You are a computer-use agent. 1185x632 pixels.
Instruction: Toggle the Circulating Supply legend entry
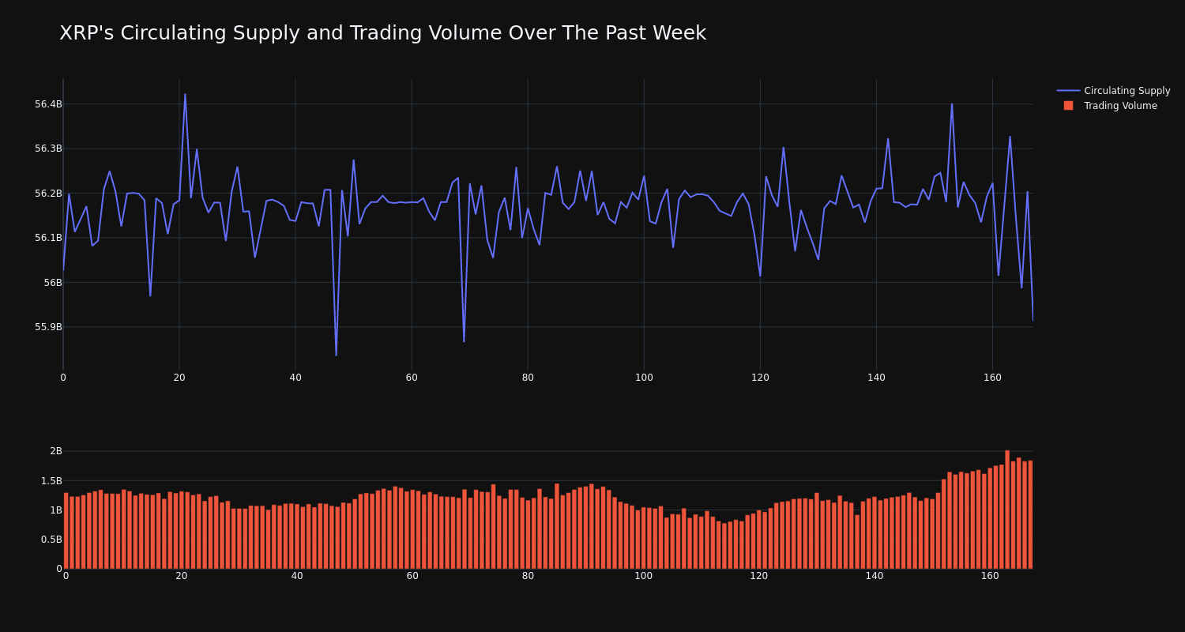1113,91
